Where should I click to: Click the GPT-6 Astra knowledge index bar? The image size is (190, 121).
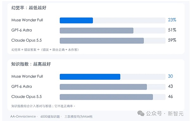tap(103, 87)
